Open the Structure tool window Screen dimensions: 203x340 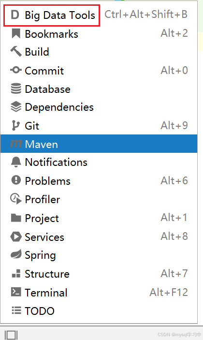pyautogui.click(x=99, y=274)
